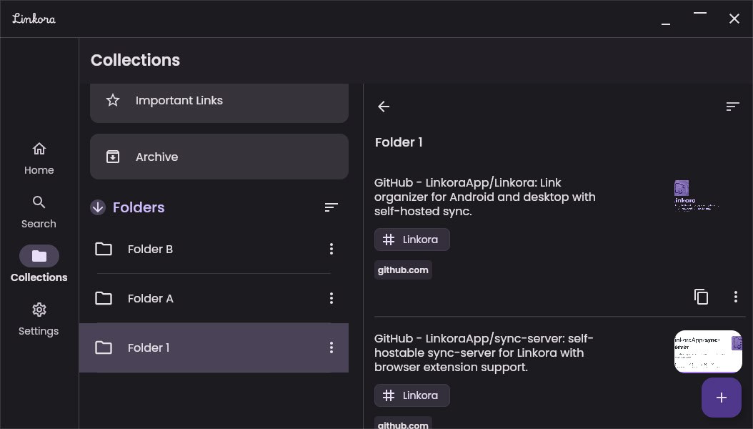753x429 pixels.
Task: Copy the Linkora GitHub link
Action: click(x=702, y=297)
